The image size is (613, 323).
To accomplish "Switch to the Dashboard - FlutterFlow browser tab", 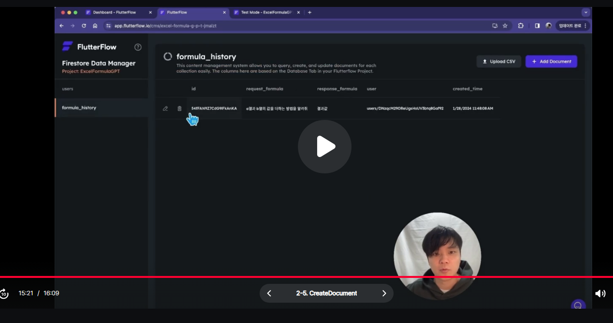I will (115, 12).
